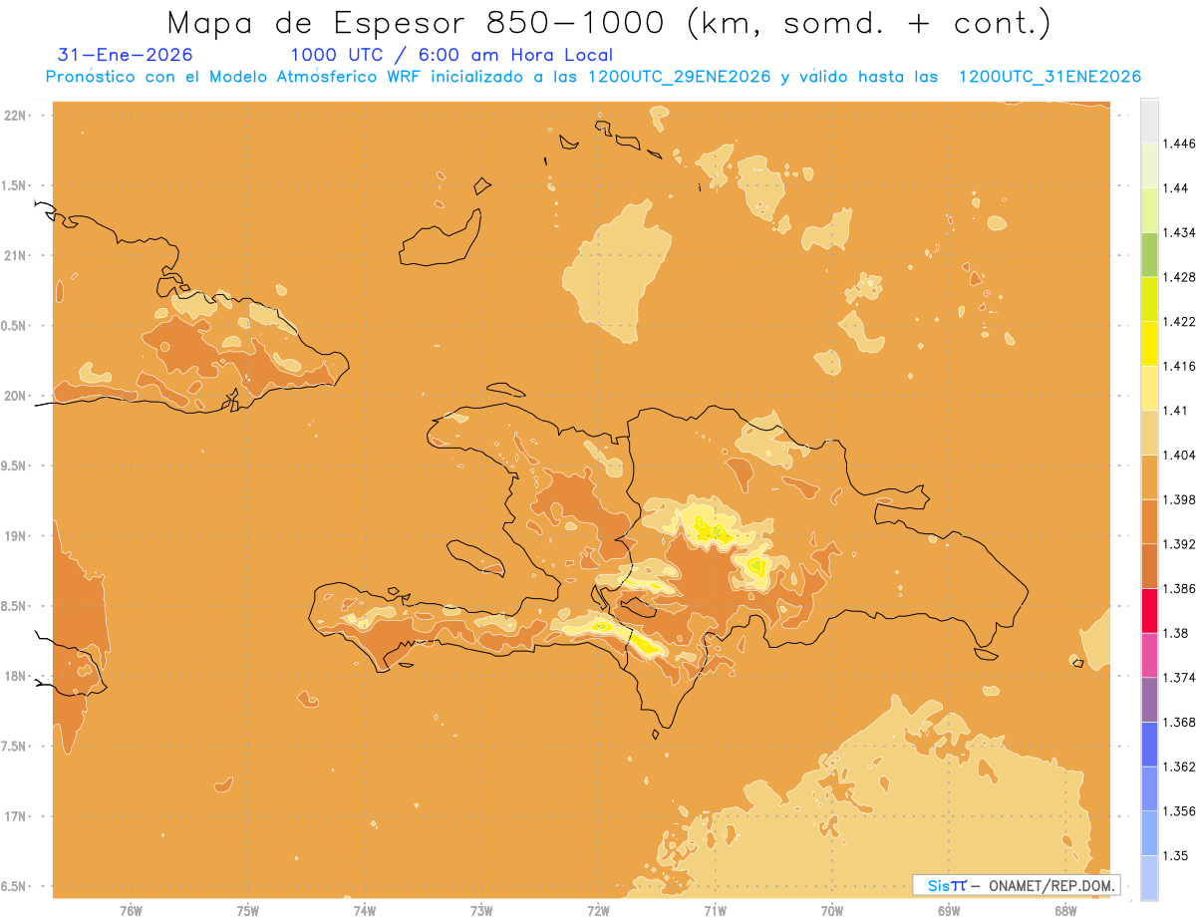The width and height of the screenshot is (1196, 924).
Task: Click the '17N' latitude label
Action: pyautogui.click(x=17, y=816)
